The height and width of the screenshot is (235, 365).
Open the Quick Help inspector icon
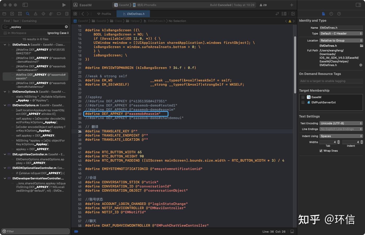point(339,14)
